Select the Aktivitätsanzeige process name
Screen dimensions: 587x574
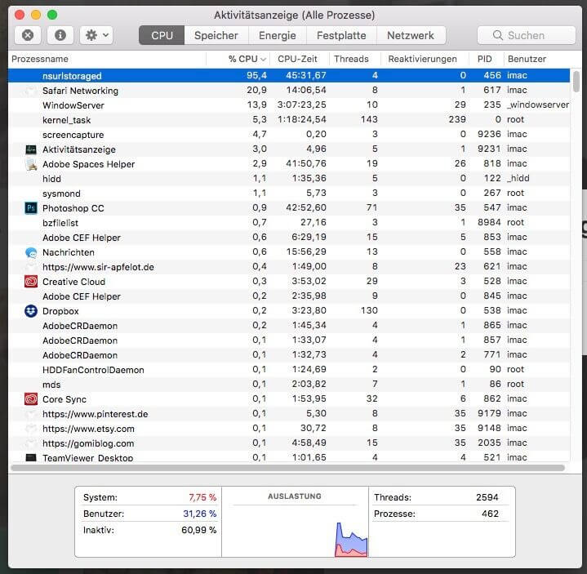point(79,149)
